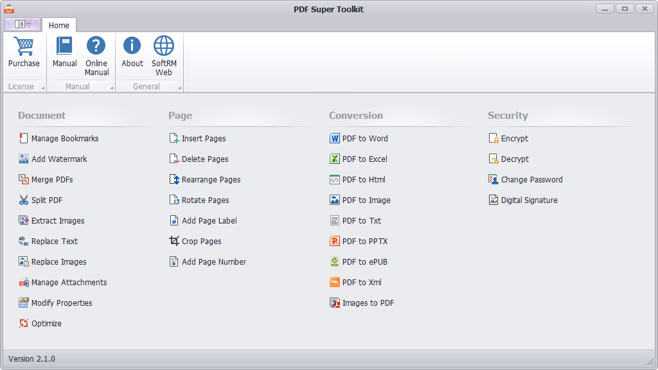Viewport: 658px width, 370px height.
Task: Click the window resize grip in status bar
Action: coord(649,360)
